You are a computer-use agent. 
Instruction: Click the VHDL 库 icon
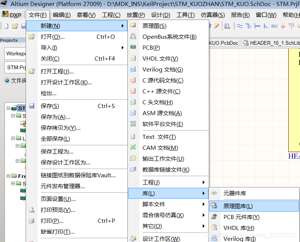point(214,227)
